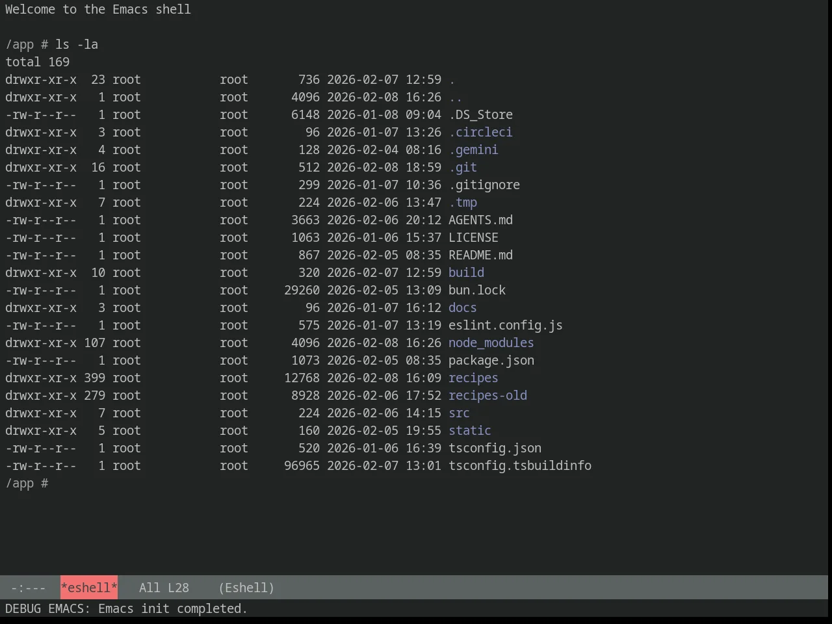Screen dimensions: 832x624
Task: Click the -:--- buffer status indicator
Action: tap(29, 588)
